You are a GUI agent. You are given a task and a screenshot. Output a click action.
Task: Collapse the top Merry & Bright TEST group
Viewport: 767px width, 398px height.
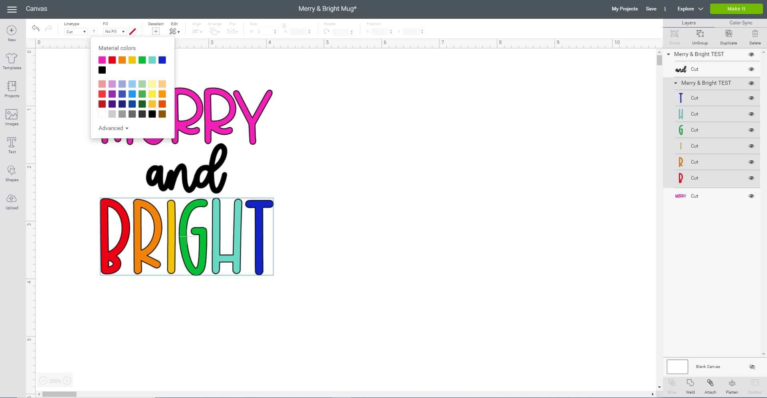668,54
